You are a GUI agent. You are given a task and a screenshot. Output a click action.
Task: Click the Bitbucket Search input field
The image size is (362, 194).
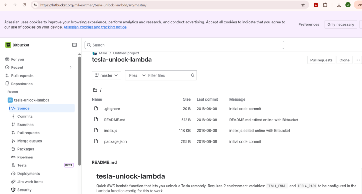point(184,45)
